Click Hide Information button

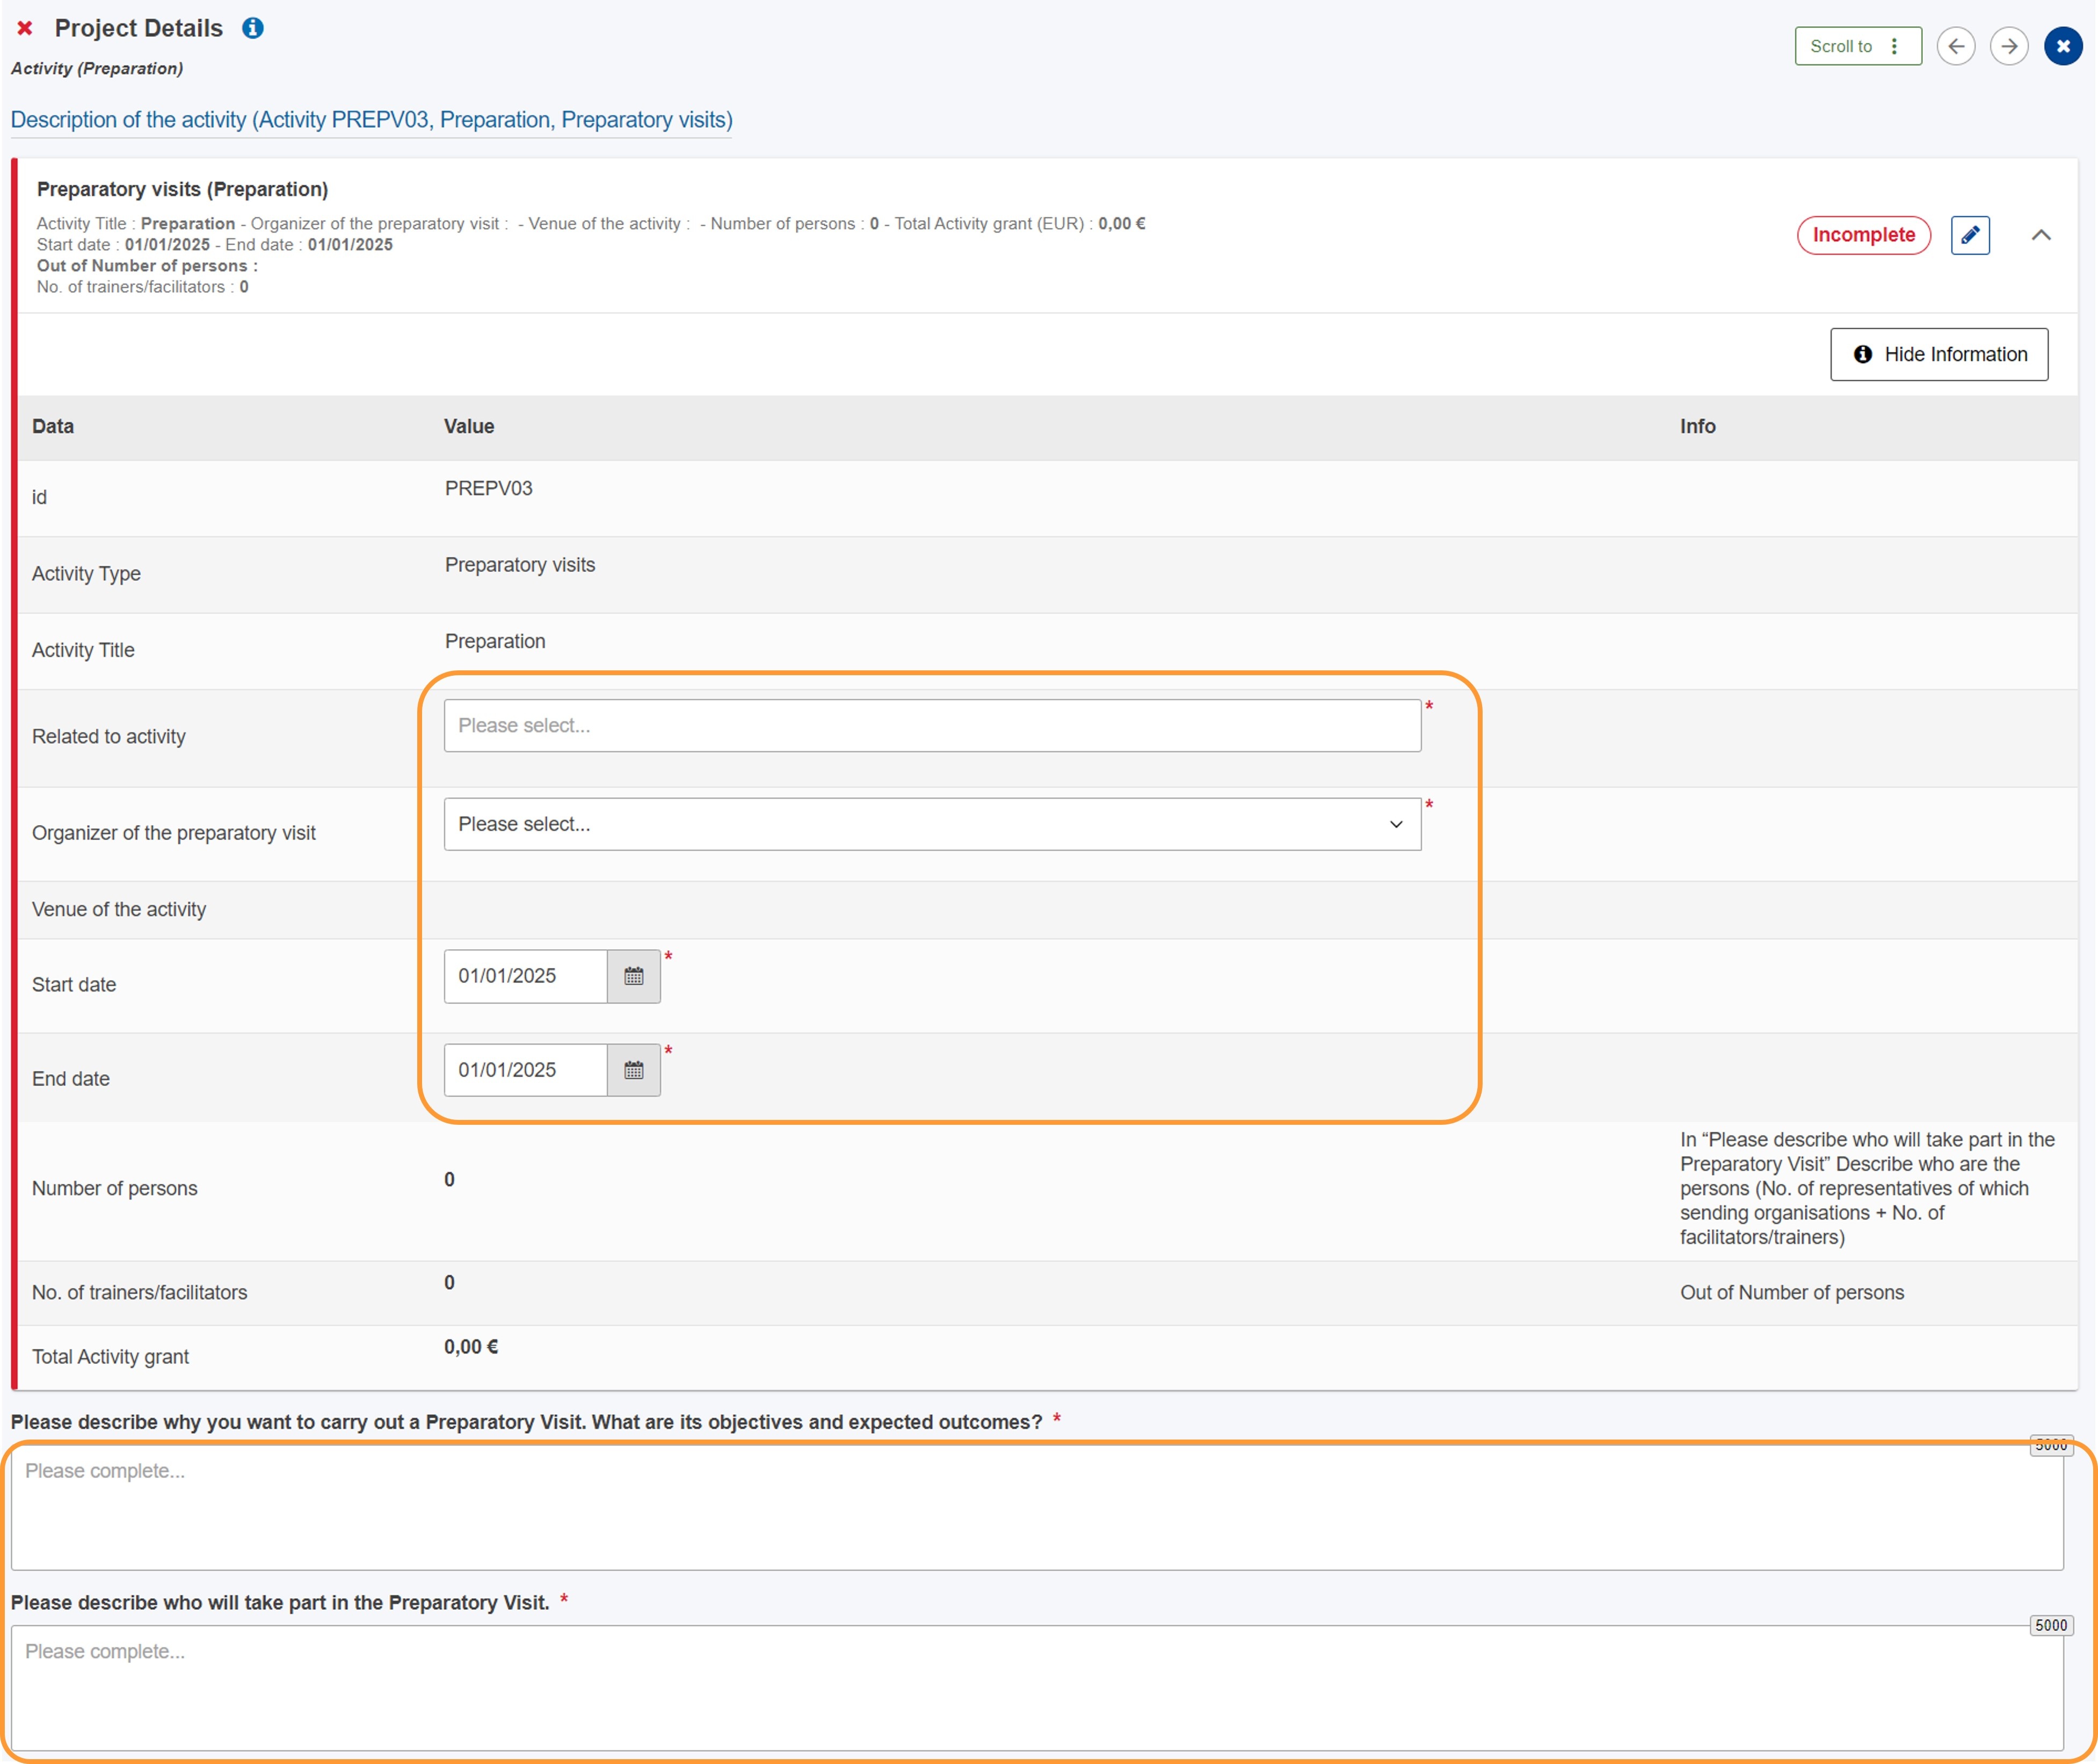pos(1938,354)
